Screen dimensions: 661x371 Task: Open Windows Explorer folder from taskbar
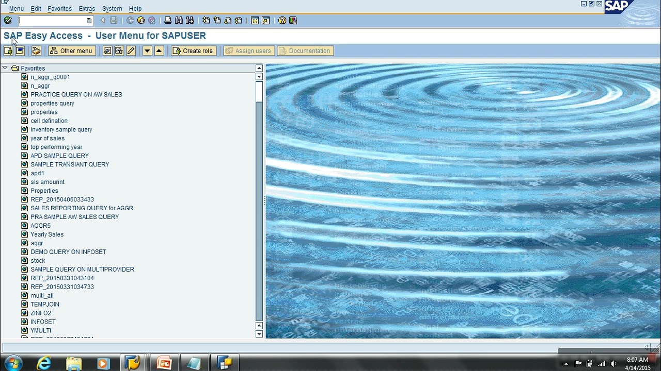pos(74,363)
